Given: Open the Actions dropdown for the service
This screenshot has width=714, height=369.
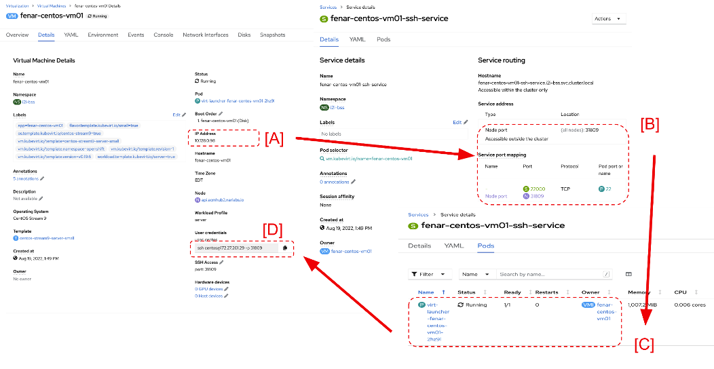Looking at the screenshot, I should point(608,19).
